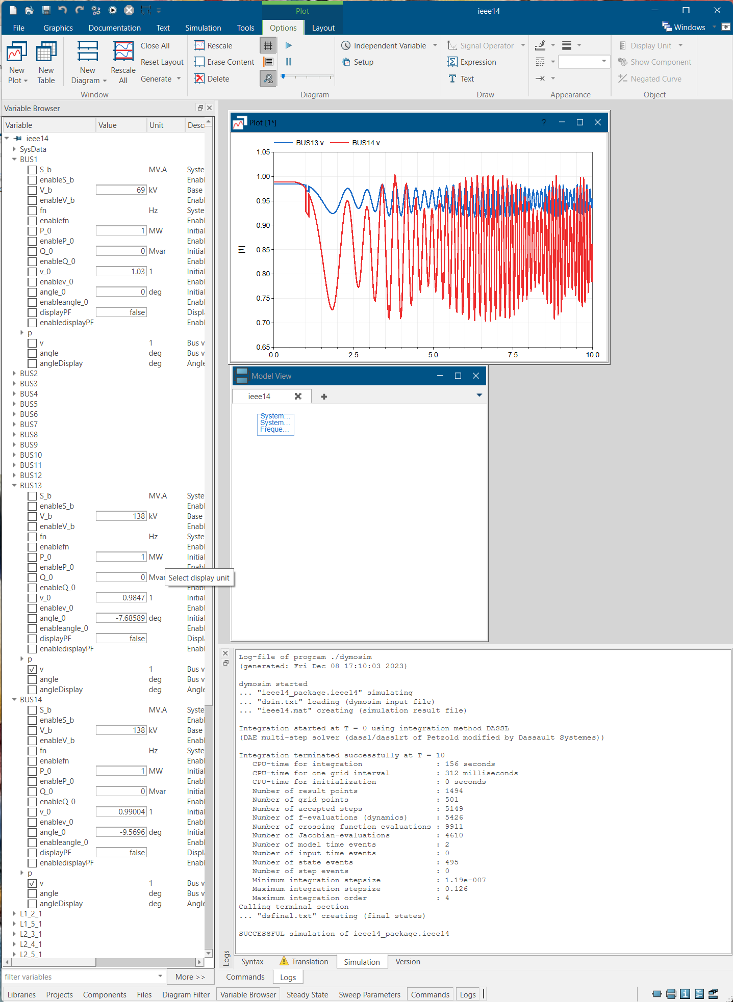Click the Redo arrow icon
The image size is (733, 1002).
79,10
